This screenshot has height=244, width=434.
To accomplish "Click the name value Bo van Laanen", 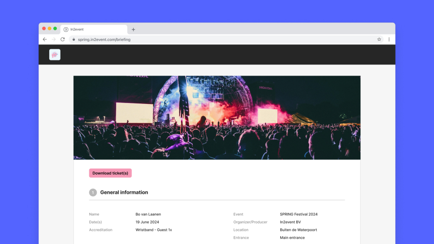I will click(148, 214).
